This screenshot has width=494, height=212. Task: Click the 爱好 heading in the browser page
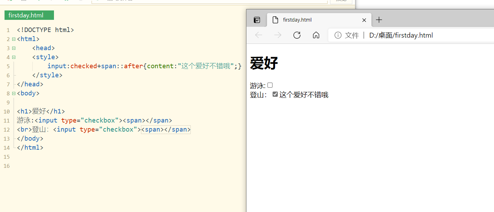(x=264, y=64)
